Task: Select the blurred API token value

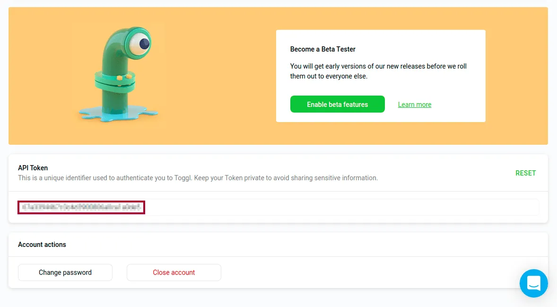Action: [81, 207]
